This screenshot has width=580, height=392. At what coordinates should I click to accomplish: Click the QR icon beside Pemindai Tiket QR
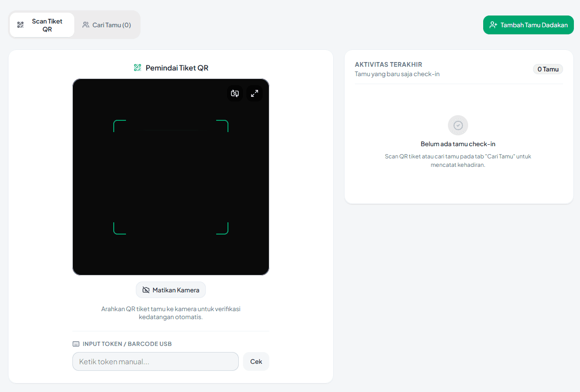[x=137, y=68]
